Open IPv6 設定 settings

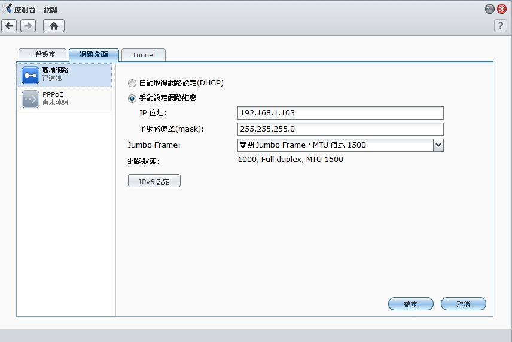click(154, 181)
